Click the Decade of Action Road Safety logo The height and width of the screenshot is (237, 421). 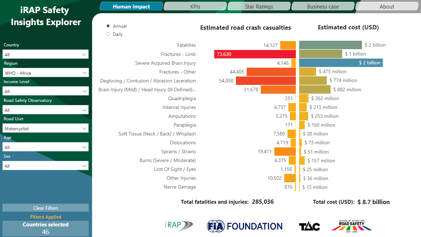(x=351, y=226)
